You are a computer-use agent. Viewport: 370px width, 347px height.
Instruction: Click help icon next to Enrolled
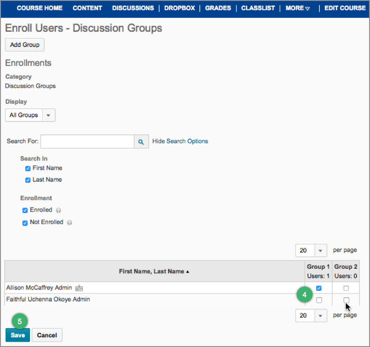(58, 210)
